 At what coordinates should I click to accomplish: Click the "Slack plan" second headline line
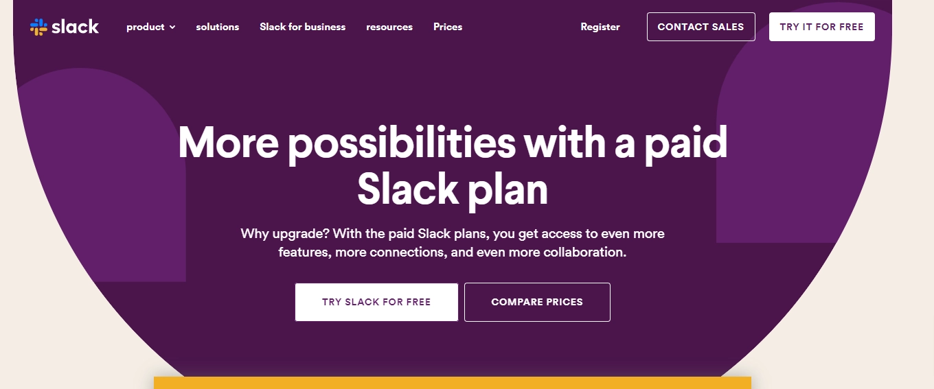point(453,189)
